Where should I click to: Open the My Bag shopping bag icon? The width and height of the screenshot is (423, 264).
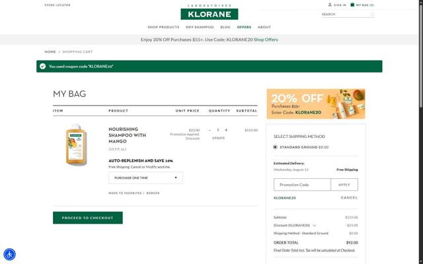352,5
